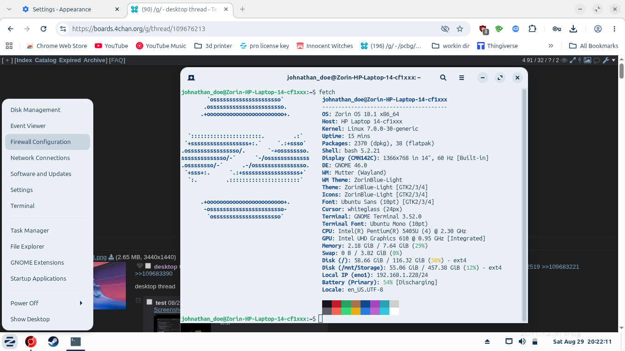Open the browser Extensions puzzle icon
This screenshot has height=351, width=625.
coord(532,29)
